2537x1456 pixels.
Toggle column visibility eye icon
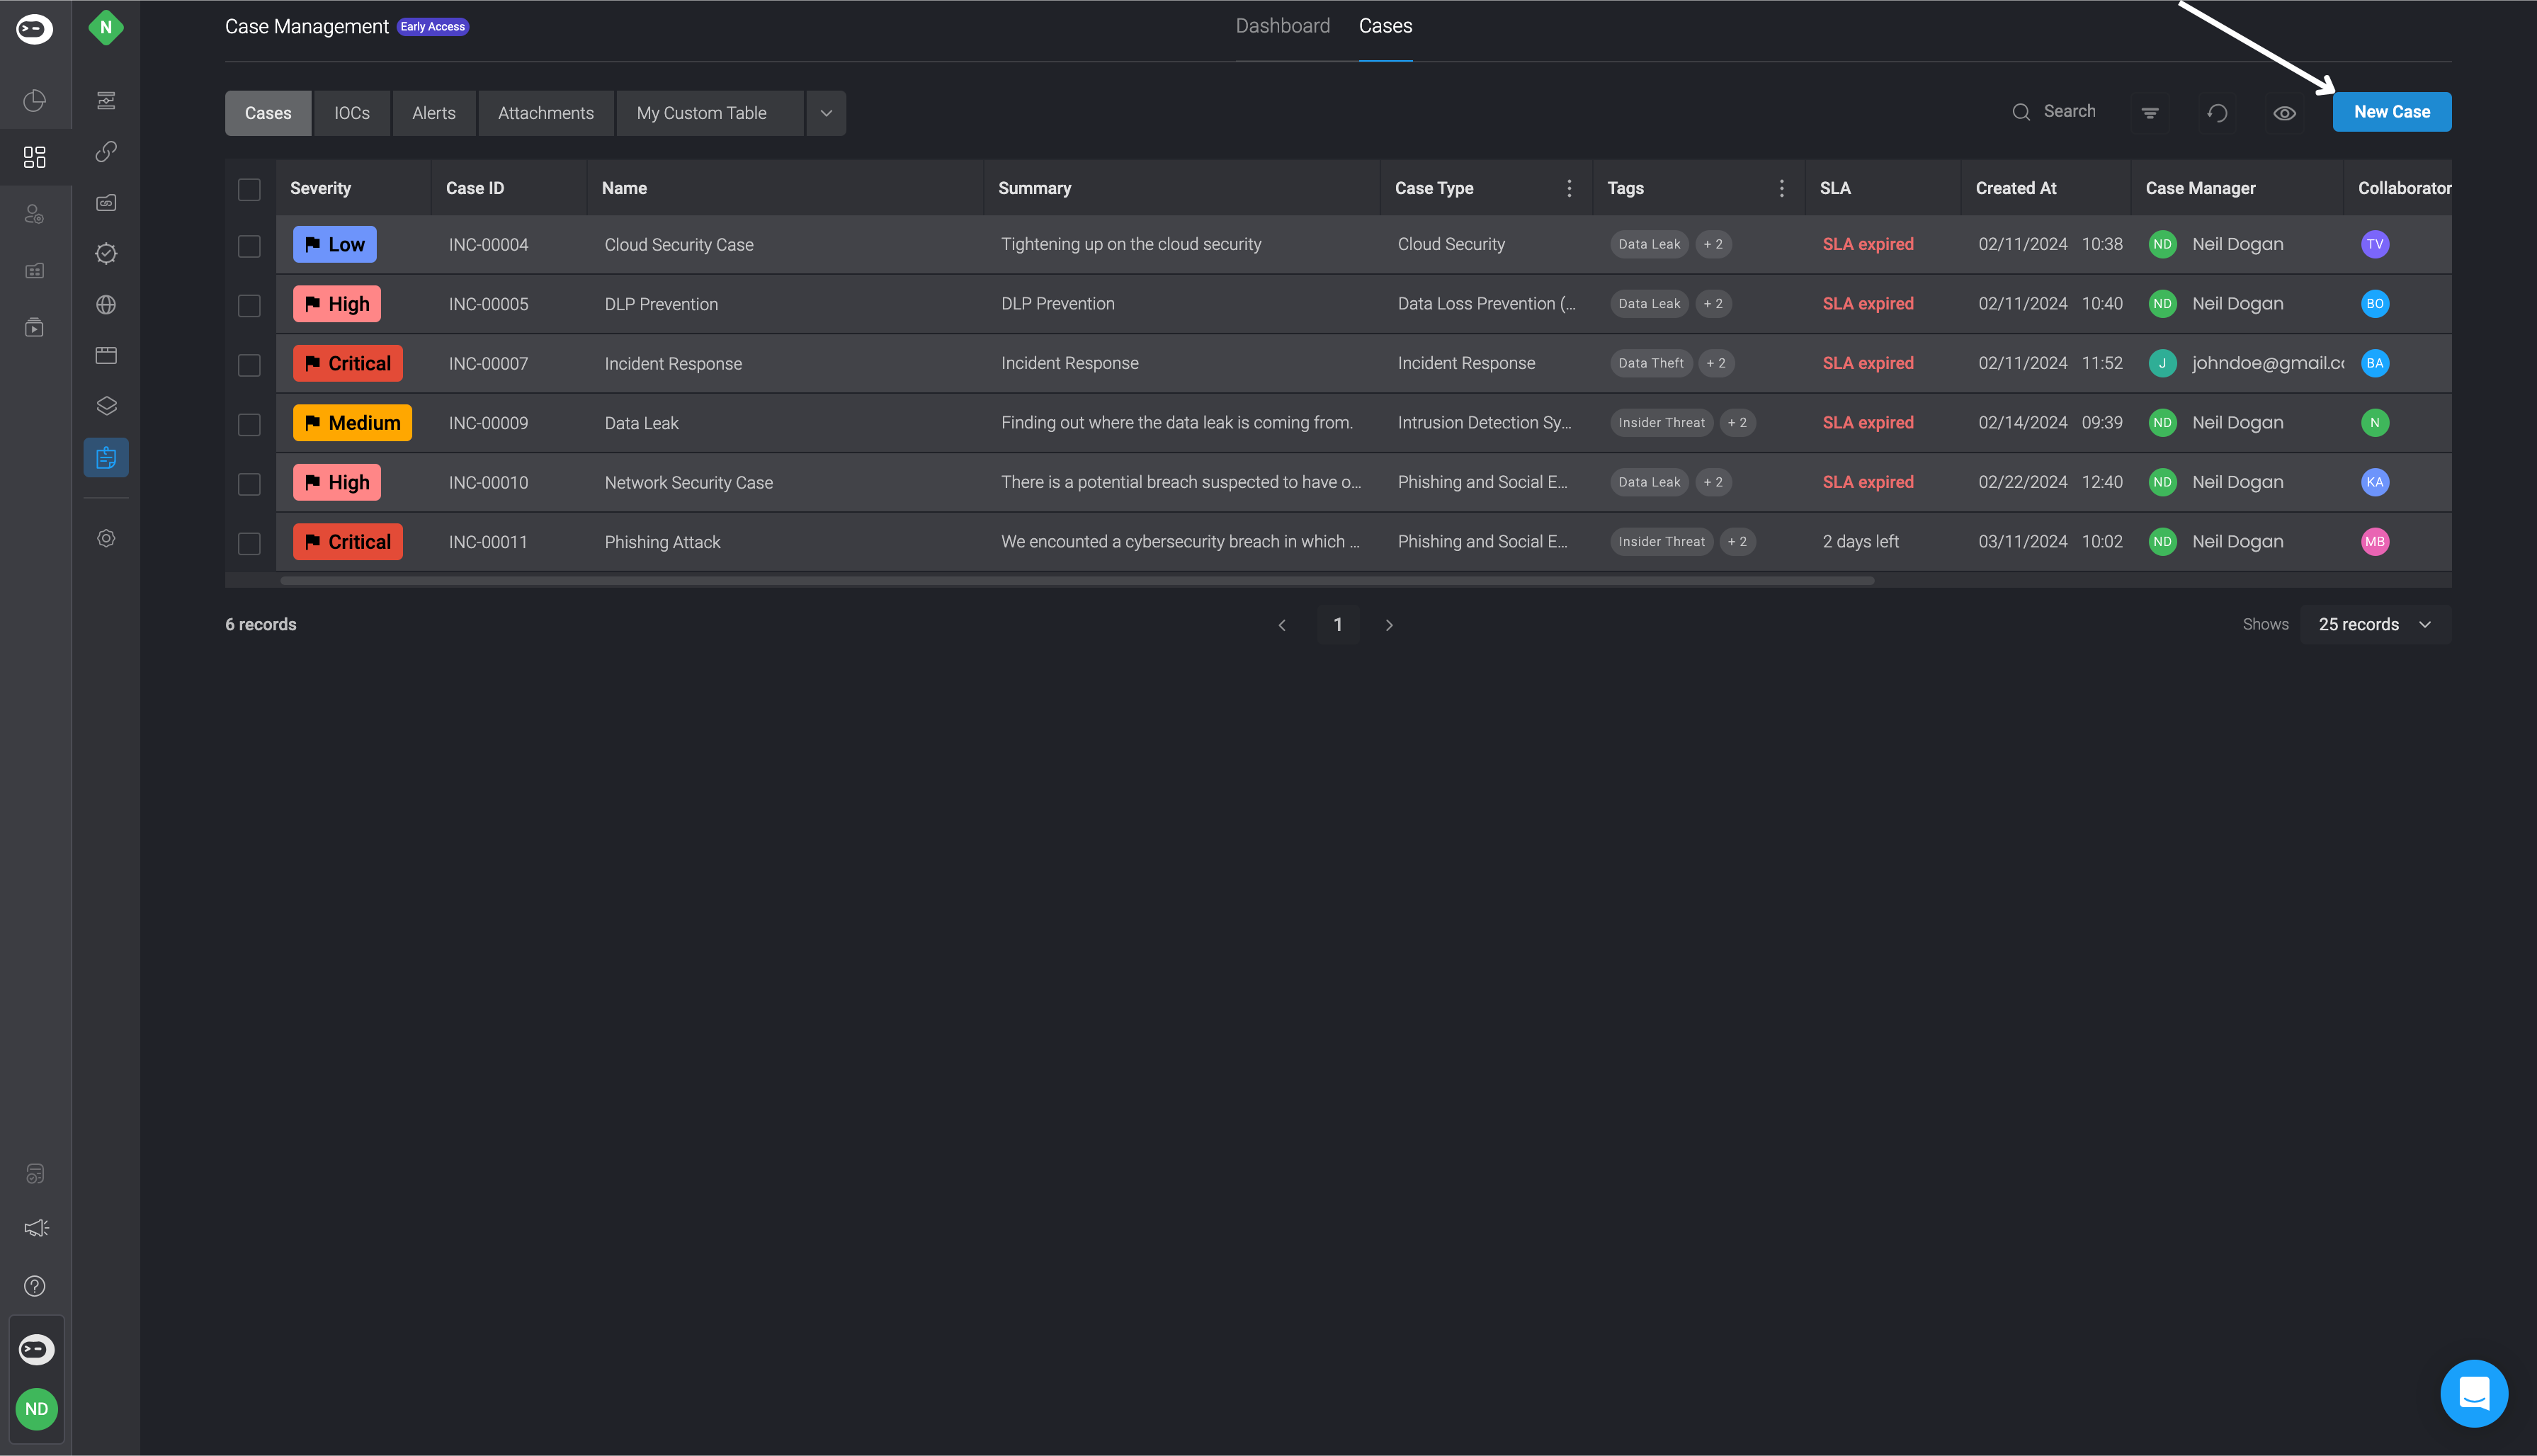(x=2284, y=113)
